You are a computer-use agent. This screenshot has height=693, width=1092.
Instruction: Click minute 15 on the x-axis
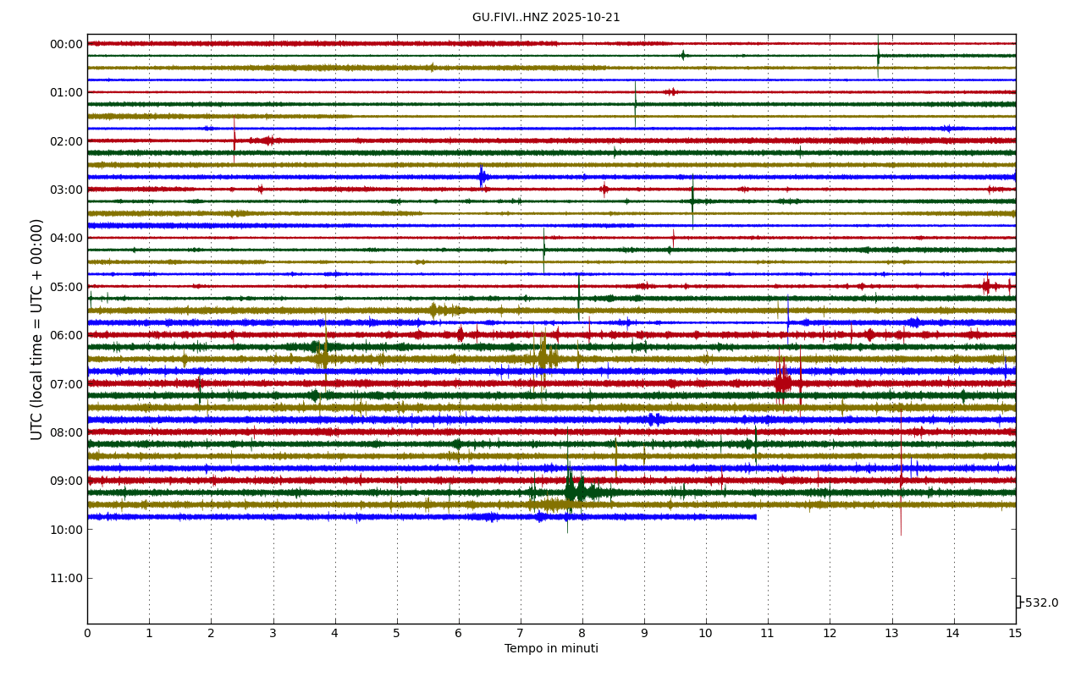pyautogui.click(x=1015, y=633)
